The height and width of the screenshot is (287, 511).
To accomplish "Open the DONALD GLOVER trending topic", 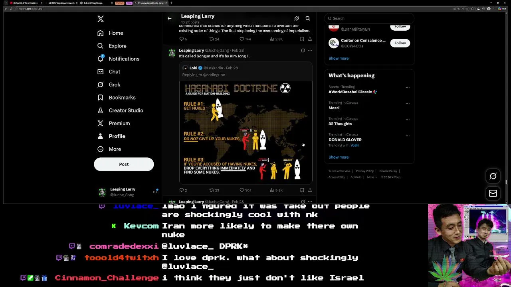I will pyautogui.click(x=345, y=140).
